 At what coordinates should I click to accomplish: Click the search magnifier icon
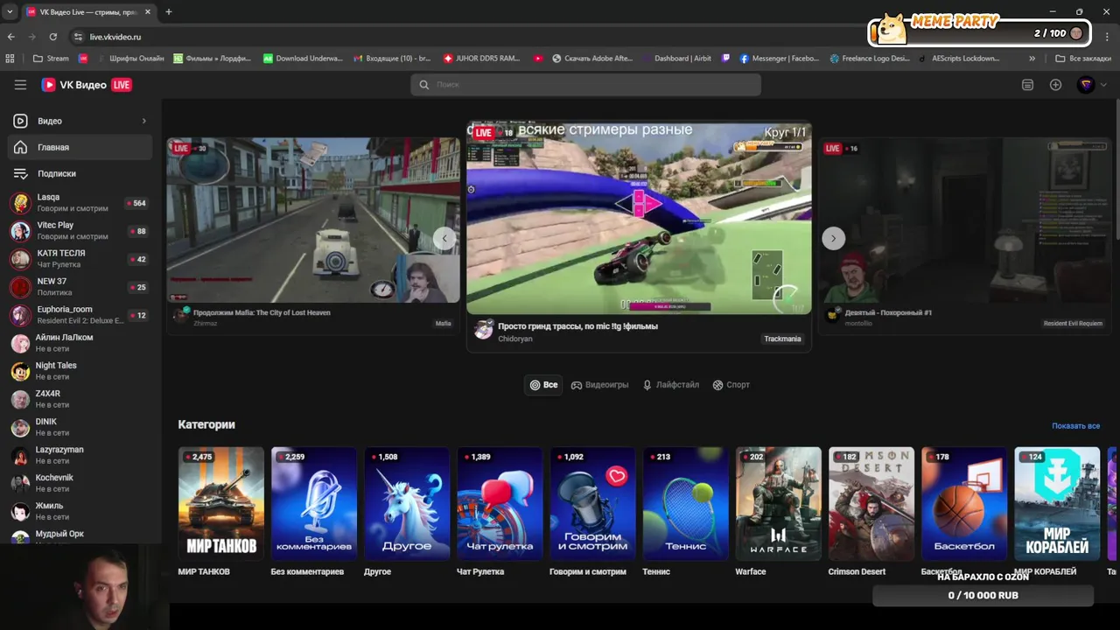click(424, 85)
